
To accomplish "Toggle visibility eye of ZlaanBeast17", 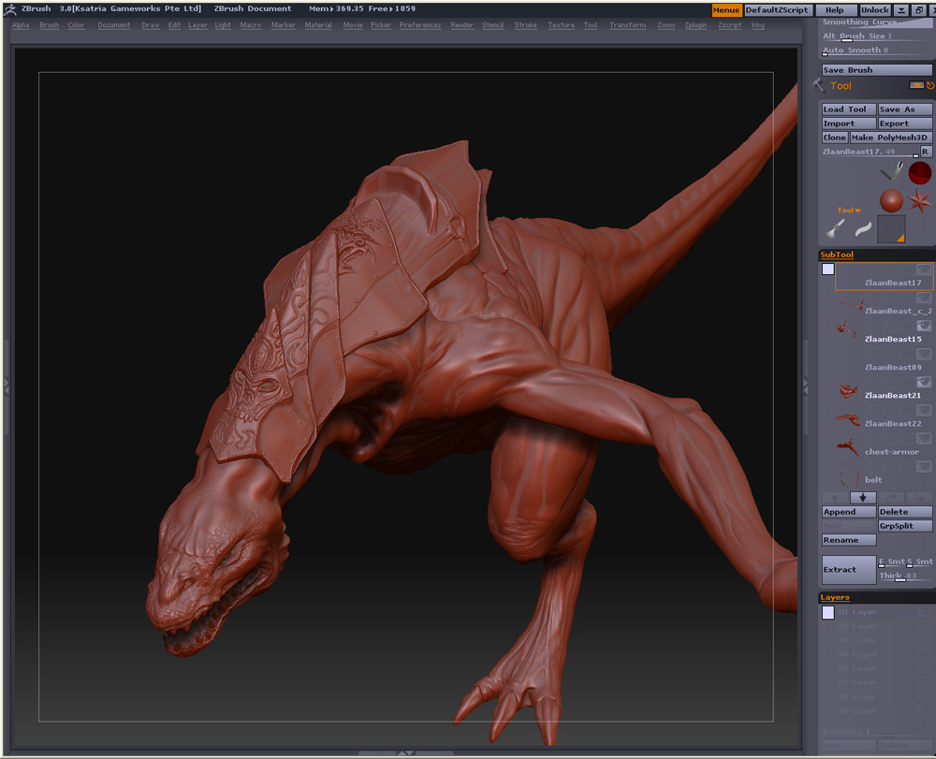I will pos(924,270).
